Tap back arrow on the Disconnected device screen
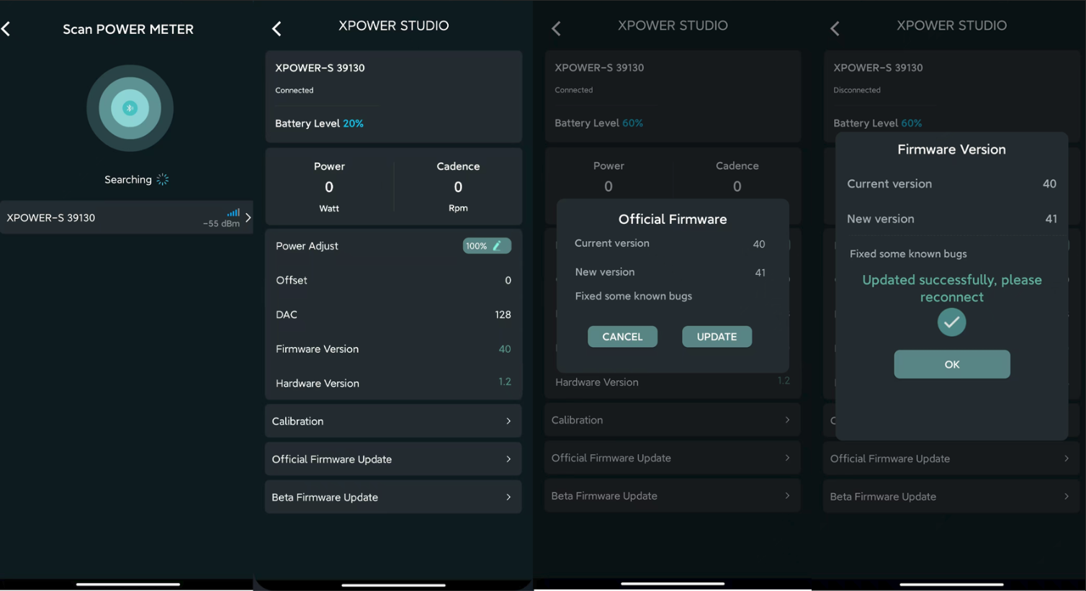This screenshot has height=591, width=1086. pos(835,28)
